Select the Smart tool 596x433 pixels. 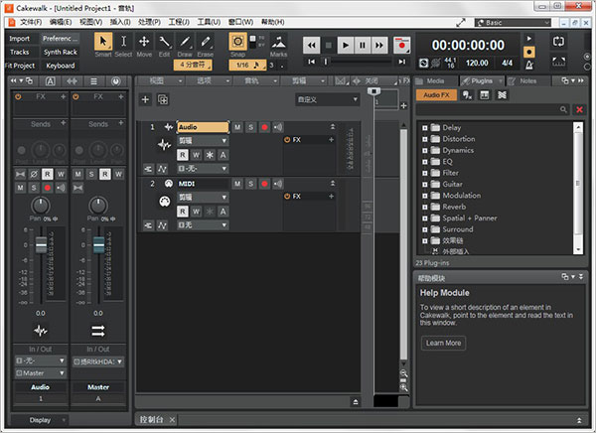pos(103,41)
